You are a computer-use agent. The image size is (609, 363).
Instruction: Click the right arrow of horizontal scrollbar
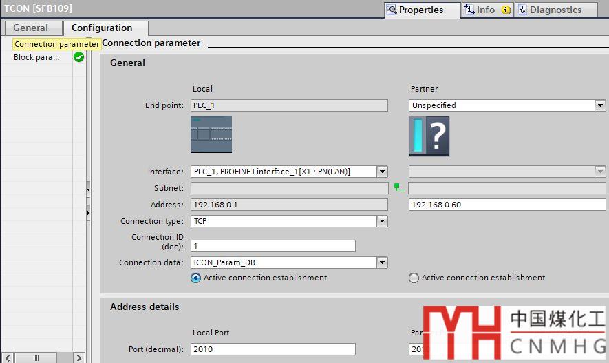[79, 358]
